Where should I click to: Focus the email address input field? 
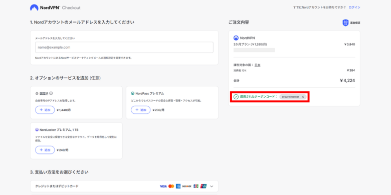coord(124,47)
